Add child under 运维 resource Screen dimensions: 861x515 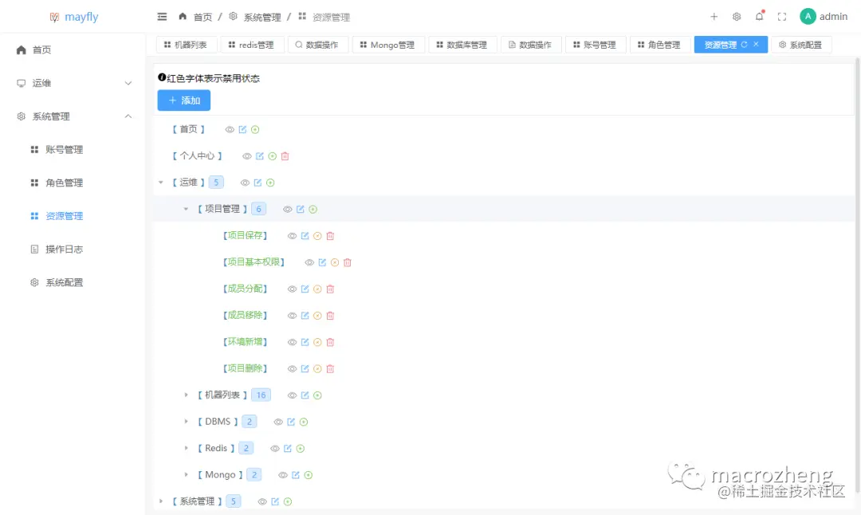pyautogui.click(x=270, y=183)
